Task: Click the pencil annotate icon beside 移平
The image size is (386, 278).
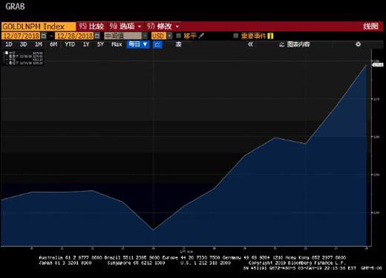Action: click(201, 36)
